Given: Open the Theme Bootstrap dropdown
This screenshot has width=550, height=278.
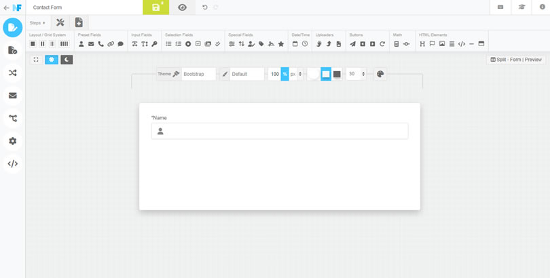Looking at the screenshot, I should (x=198, y=74).
